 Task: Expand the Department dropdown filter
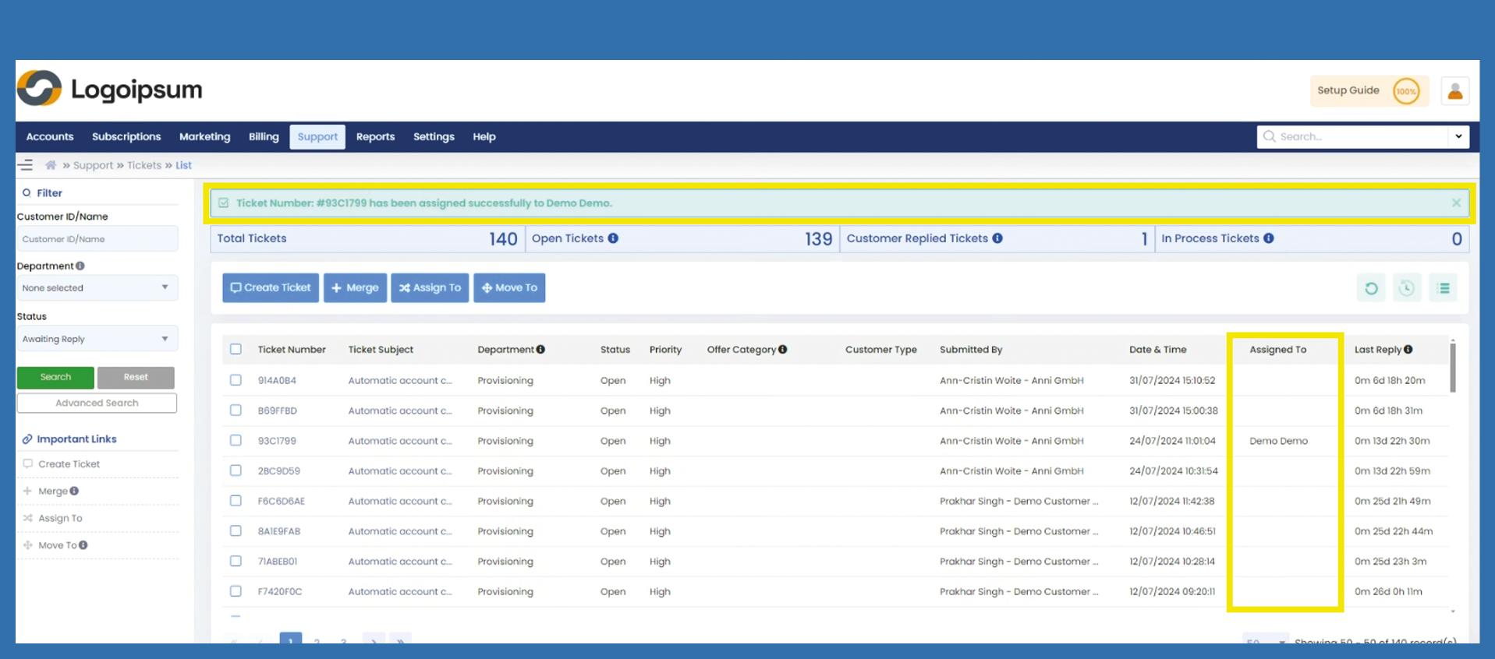(97, 288)
